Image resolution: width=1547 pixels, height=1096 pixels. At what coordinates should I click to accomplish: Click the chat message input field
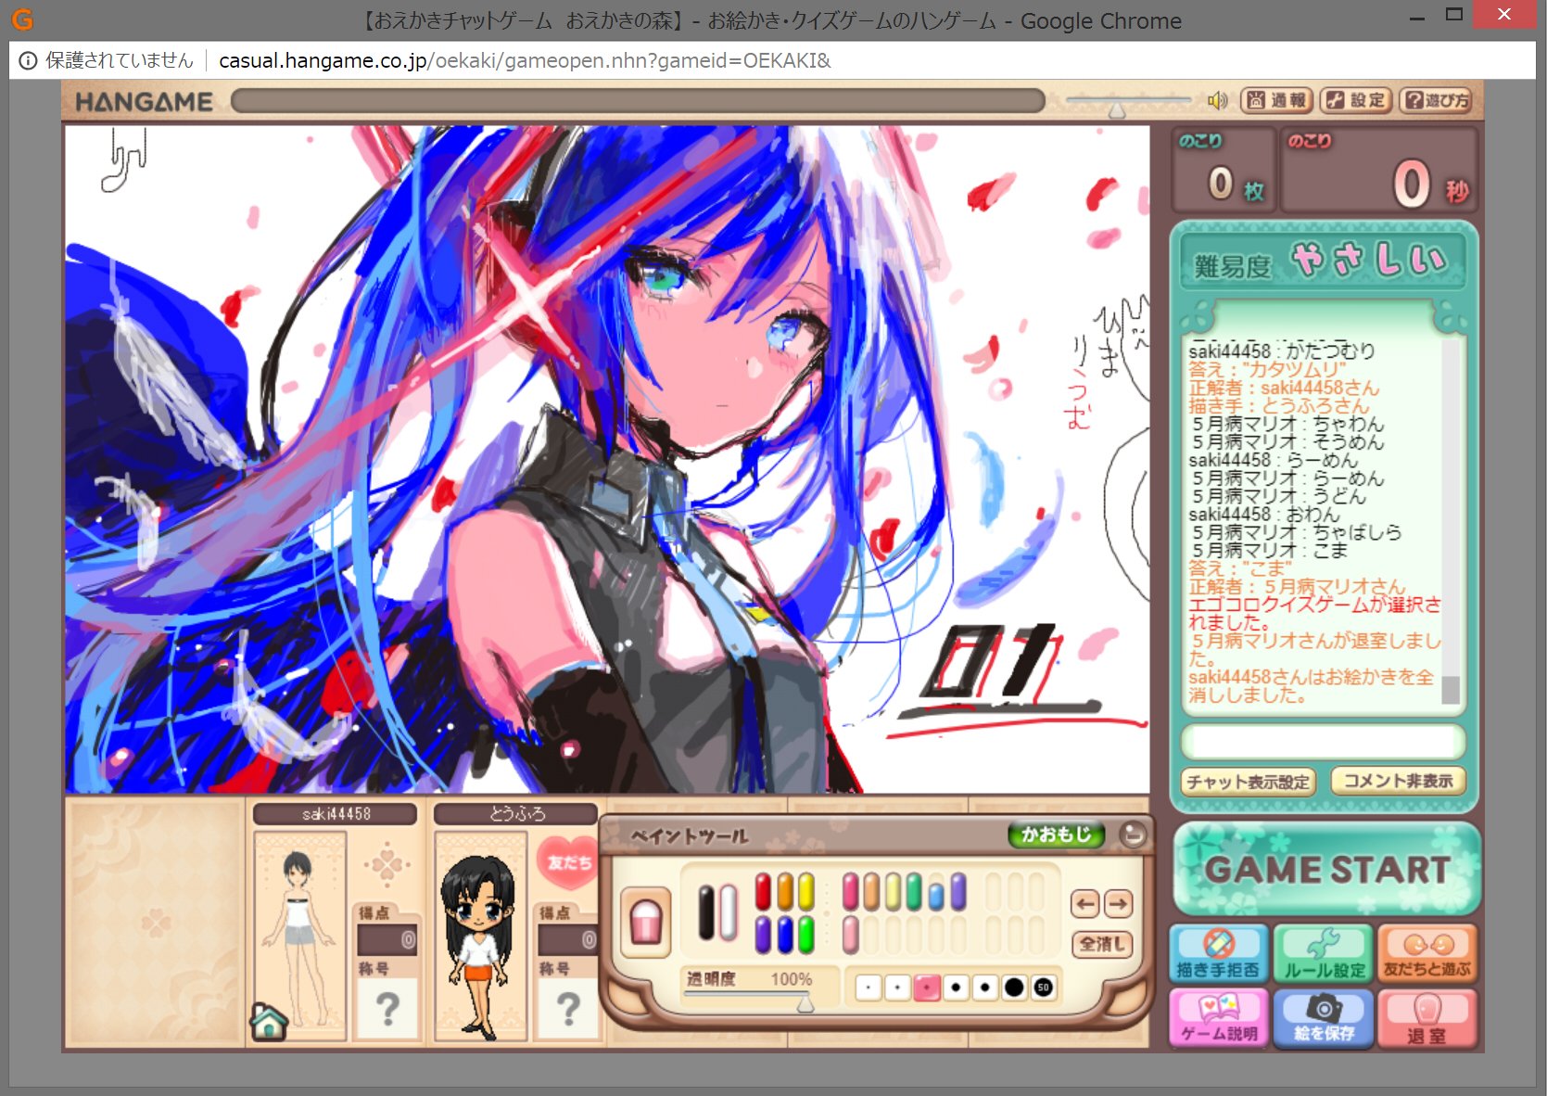(x=1323, y=742)
